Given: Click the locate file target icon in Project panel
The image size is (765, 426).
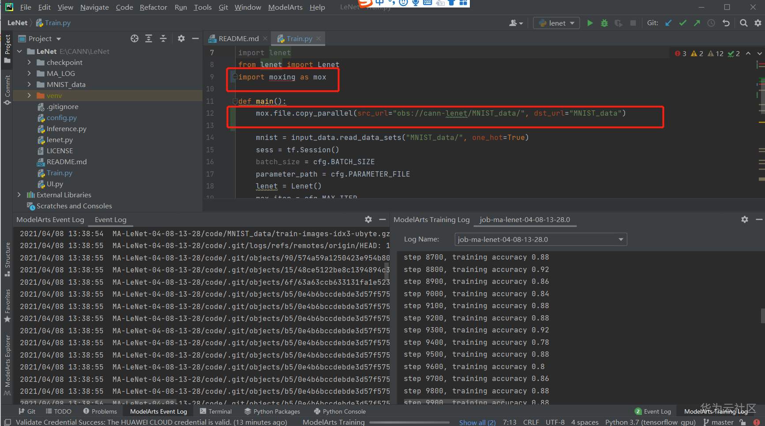Looking at the screenshot, I should coord(135,39).
